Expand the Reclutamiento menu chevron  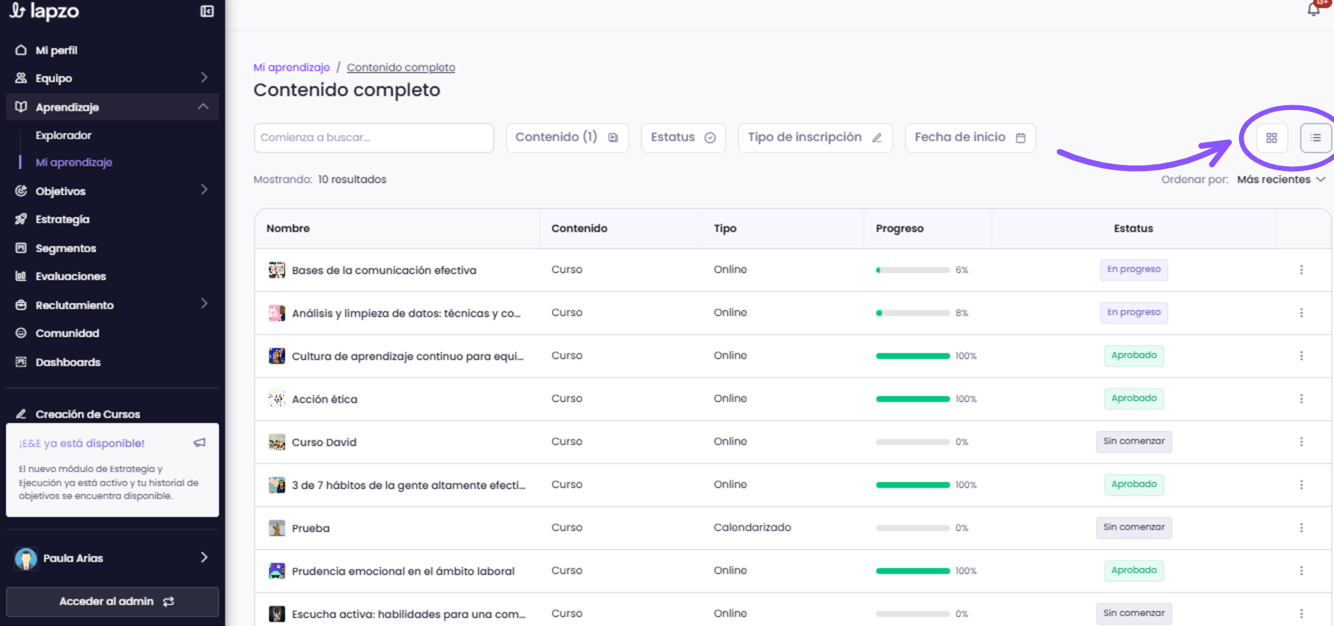click(204, 304)
